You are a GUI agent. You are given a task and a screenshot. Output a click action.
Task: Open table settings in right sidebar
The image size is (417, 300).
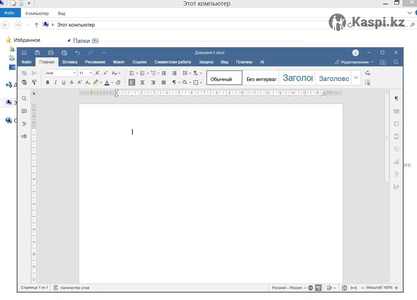pyautogui.click(x=396, y=111)
